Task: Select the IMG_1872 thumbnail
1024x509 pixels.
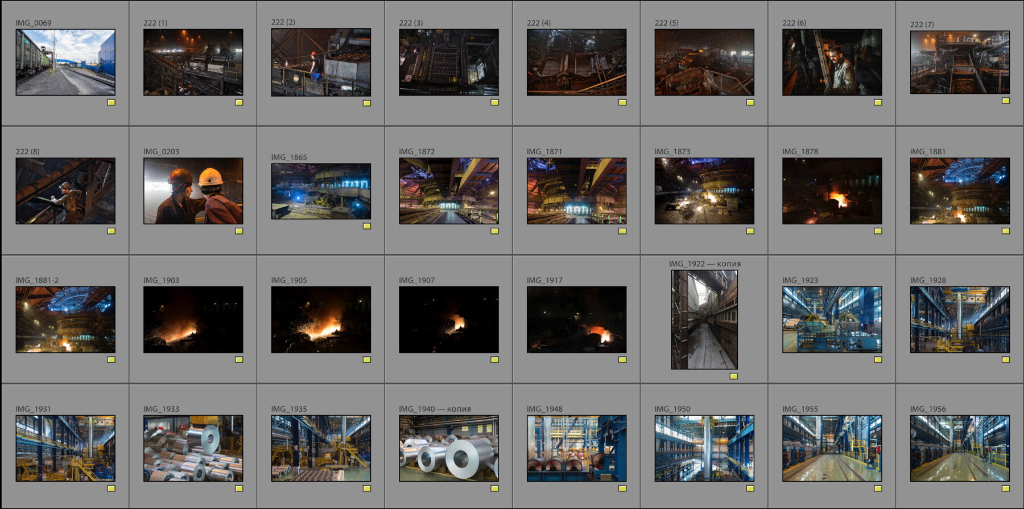Action: click(x=449, y=191)
